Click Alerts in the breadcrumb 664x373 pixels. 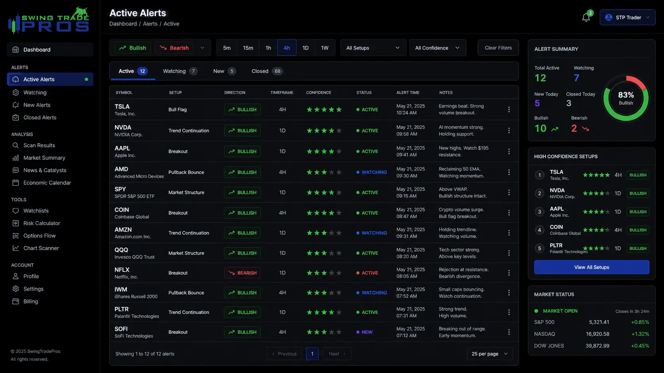150,24
